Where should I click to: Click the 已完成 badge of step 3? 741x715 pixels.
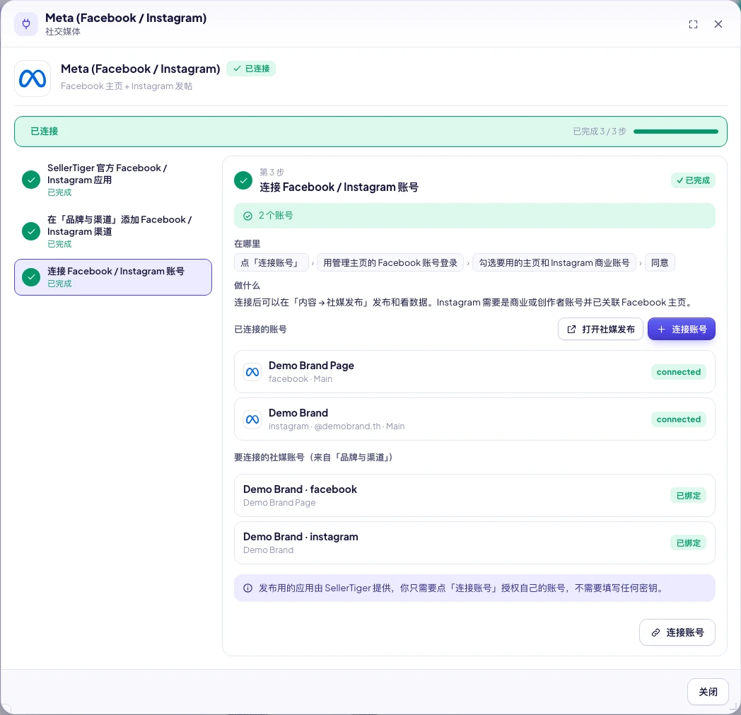pyautogui.click(x=693, y=180)
